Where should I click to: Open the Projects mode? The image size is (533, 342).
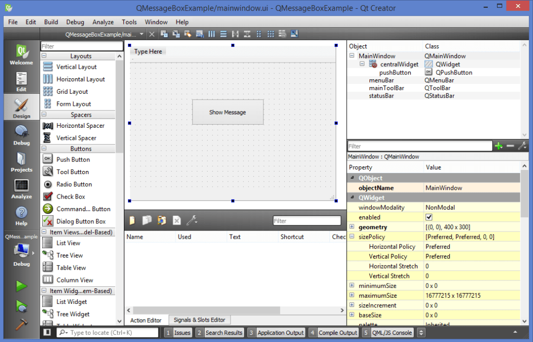(21, 163)
